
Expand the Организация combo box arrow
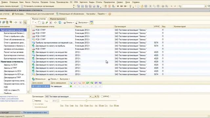click(91, 96)
